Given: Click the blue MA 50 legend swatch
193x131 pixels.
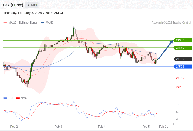Looking at the screenshot, I should click(42, 23).
